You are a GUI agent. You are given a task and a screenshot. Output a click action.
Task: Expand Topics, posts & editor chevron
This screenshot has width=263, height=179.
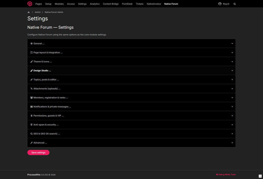(x=232, y=80)
